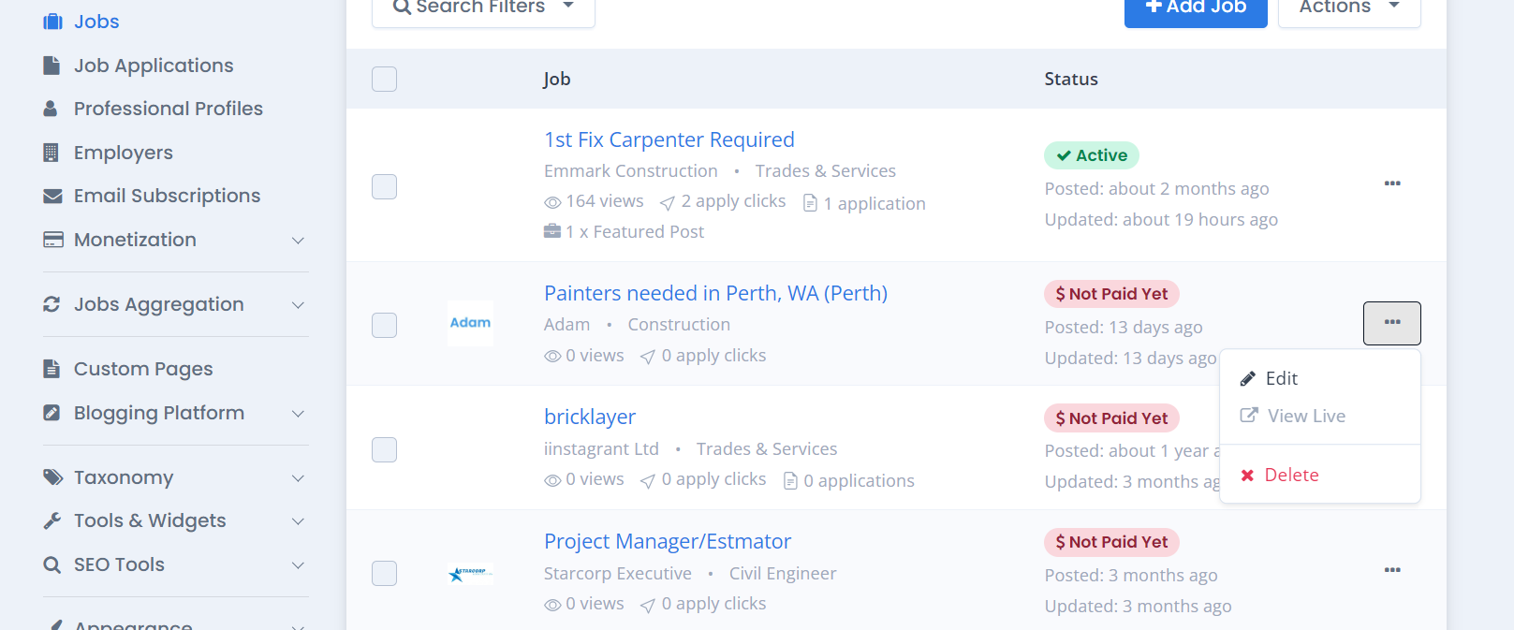Image resolution: width=1514 pixels, height=630 pixels.
Task: Click the Job Applications document icon
Action: 51,66
